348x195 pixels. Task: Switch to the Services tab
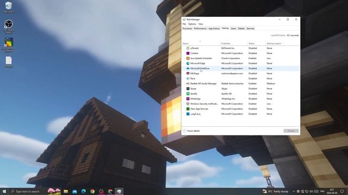250,29
